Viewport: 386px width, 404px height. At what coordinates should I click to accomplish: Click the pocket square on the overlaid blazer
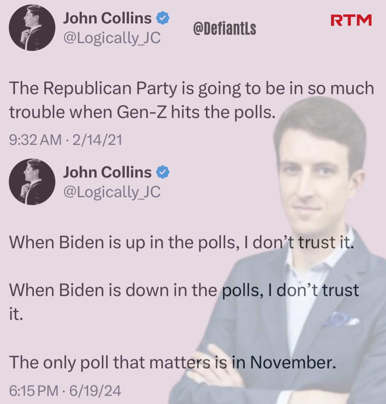[341, 319]
